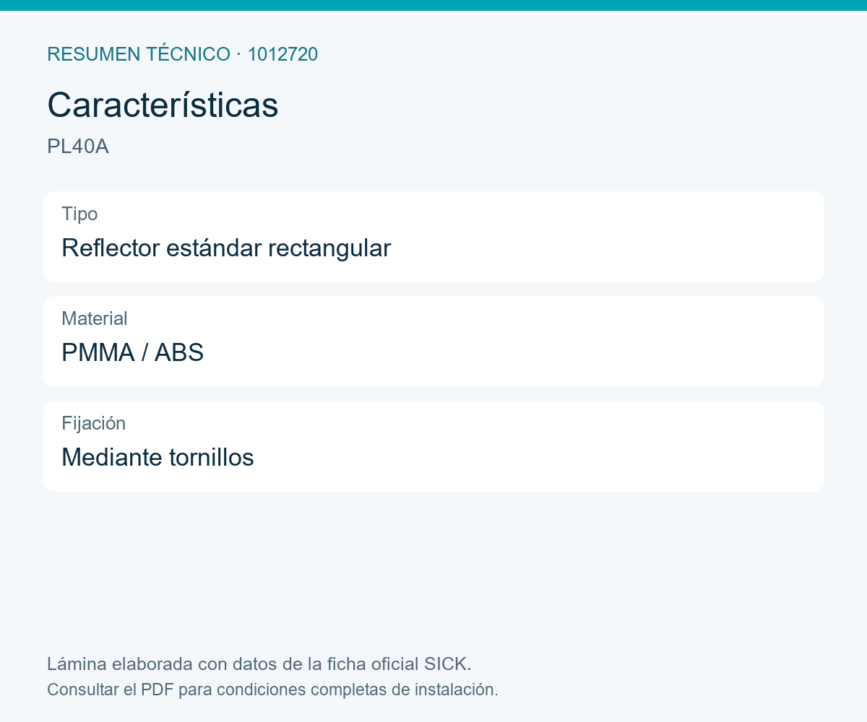Click the PL40A model subtitle
867x722 pixels.
point(78,147)
